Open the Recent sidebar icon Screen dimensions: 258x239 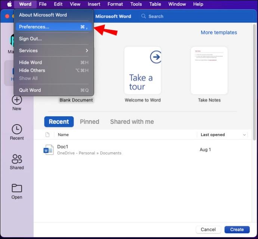tap(17, 129)
